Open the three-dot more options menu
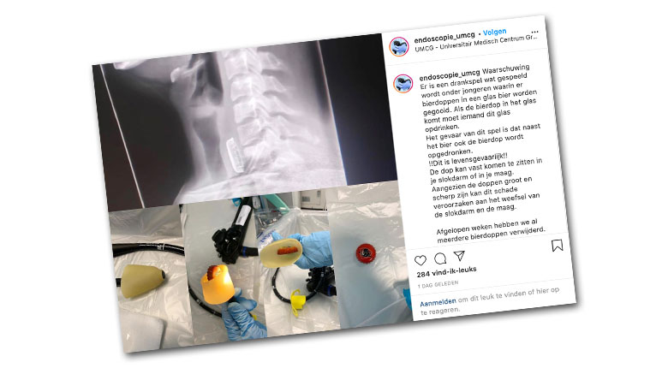 click(534, 32)
